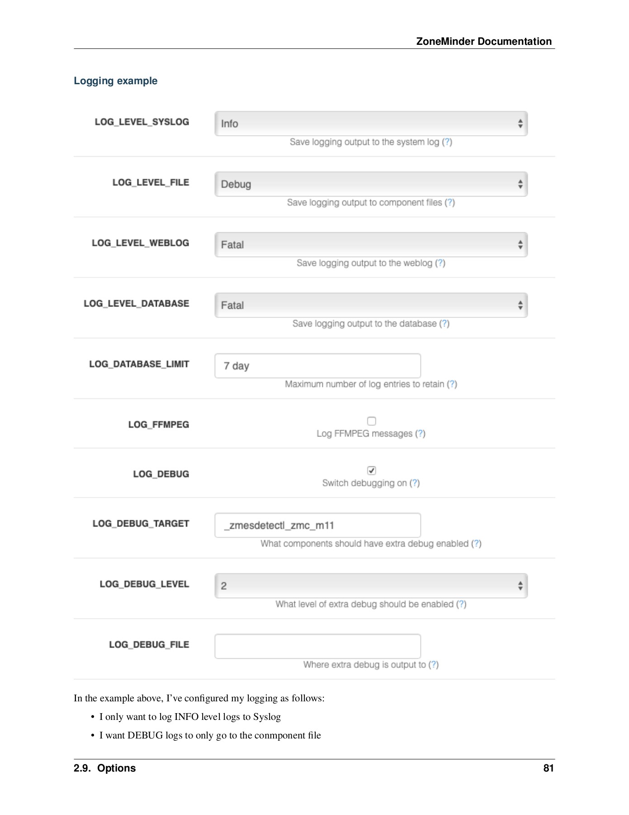Open help for database logging option
Screen dimensions: 629x815
(x=445, y=324)
